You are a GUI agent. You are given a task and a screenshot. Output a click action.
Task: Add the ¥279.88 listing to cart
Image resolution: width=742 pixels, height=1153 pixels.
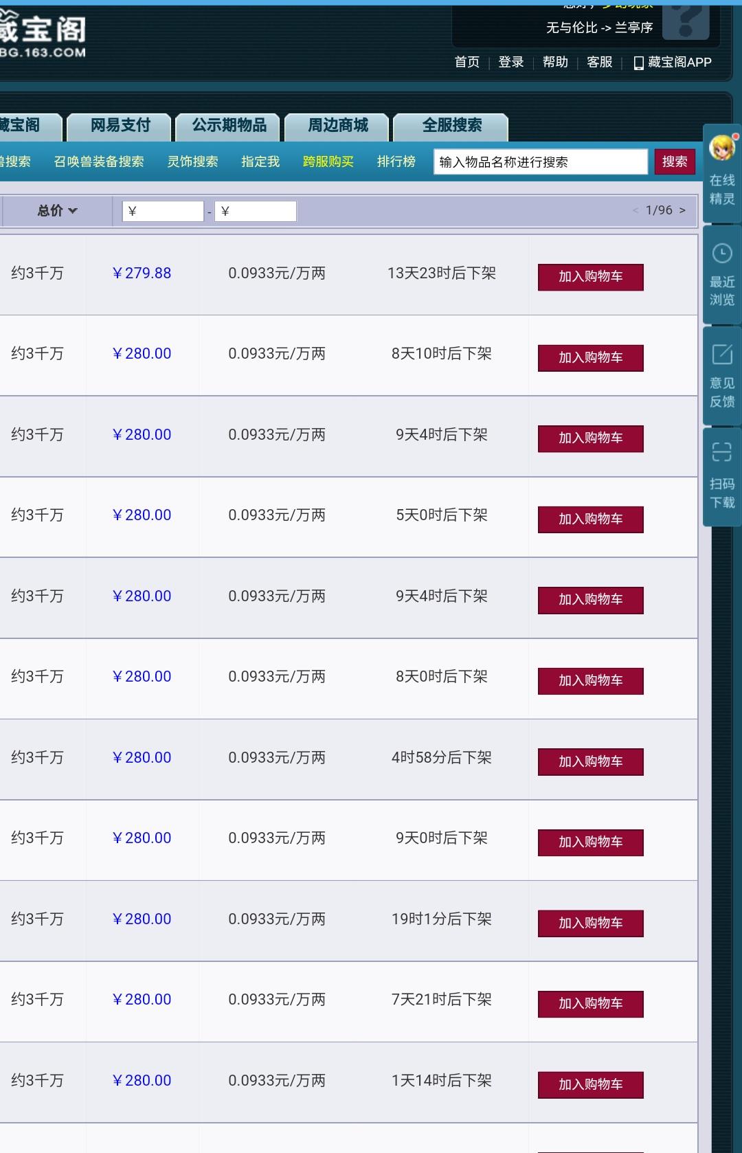tap(590, 277)
